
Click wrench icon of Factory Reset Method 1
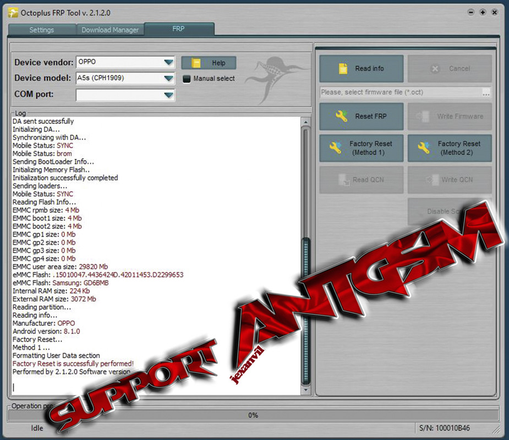[335, 147]
